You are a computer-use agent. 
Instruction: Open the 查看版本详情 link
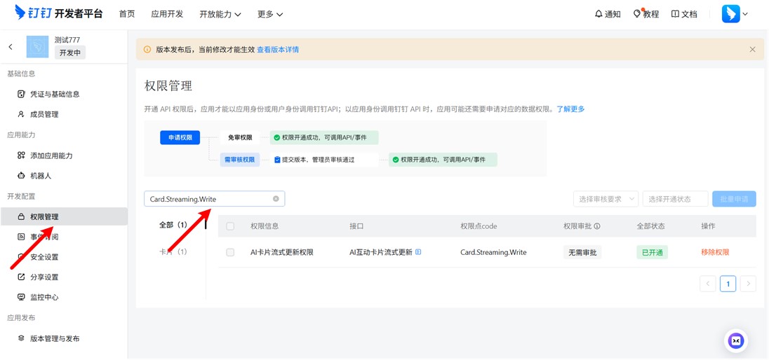(x=278, y=50)
